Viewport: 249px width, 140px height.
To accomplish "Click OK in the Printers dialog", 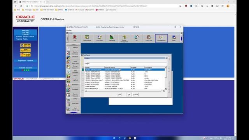I will tap(129, 94).
